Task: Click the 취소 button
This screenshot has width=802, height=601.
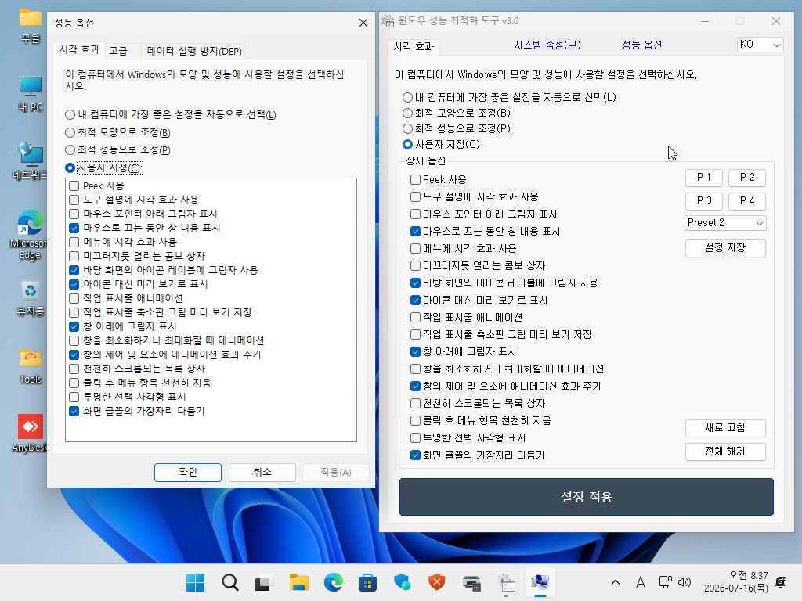Action: tap(262, 472)
